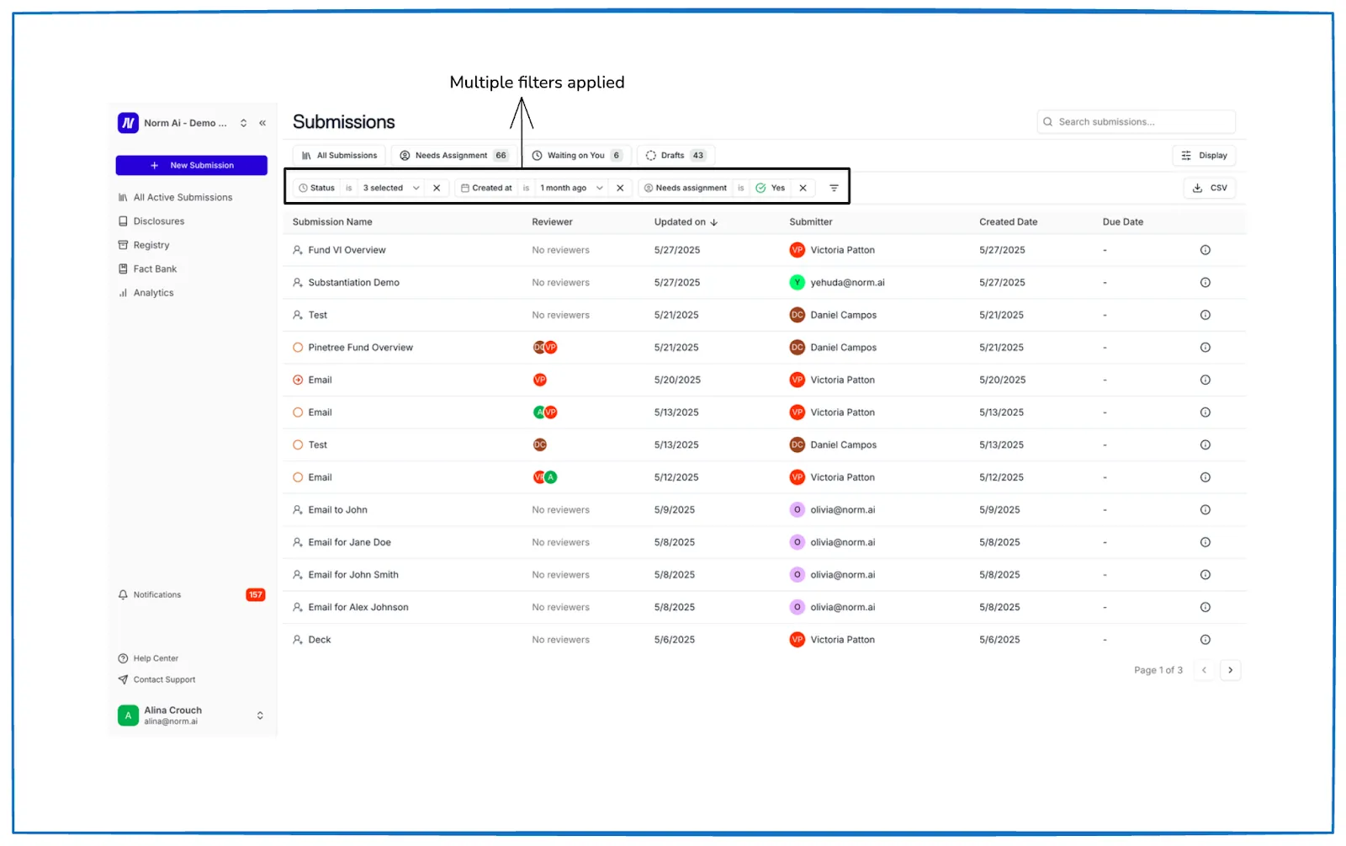The height and width of the screenshot is (846, 1346).
Task: Open the Drafts tab
Action: click(x=676, y=156)
